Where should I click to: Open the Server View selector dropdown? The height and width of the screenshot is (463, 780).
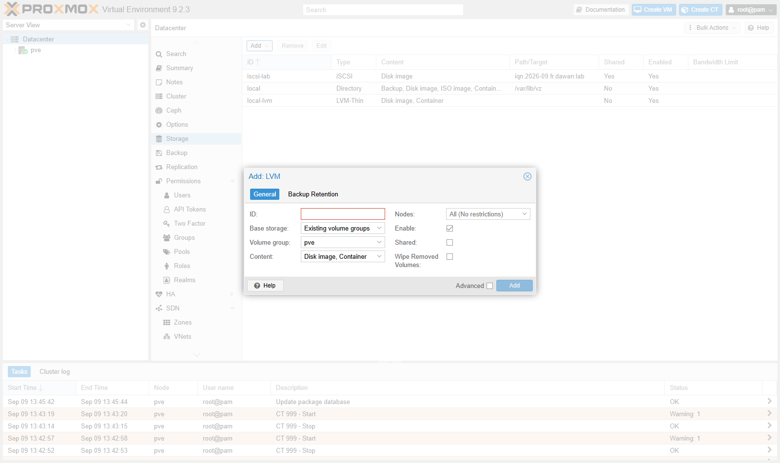129,25
